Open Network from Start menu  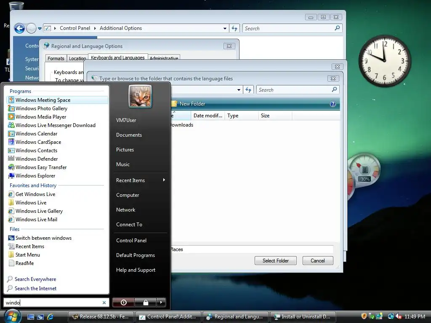[125, 210]
